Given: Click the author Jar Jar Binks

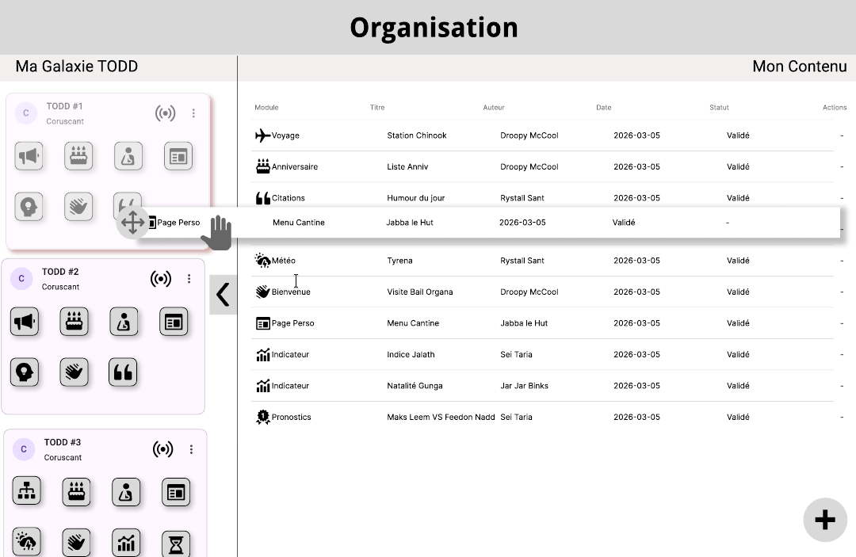Looking at the screenshot, I should pyautogui.click(x=524, y=386).
